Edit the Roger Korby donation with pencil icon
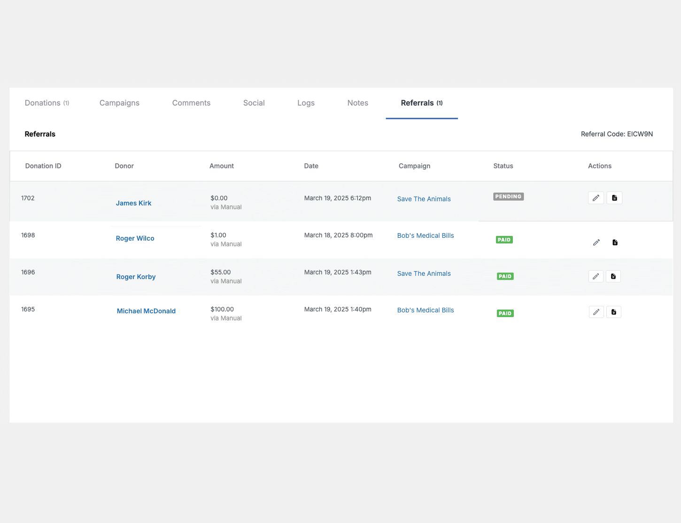The image size is (681, 523). [596, 276]
